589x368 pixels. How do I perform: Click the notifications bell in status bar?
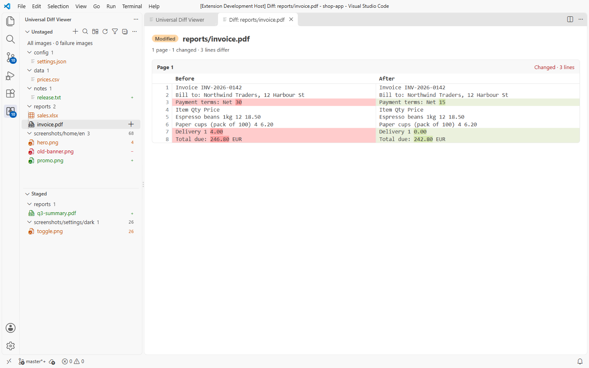point(580,361)
